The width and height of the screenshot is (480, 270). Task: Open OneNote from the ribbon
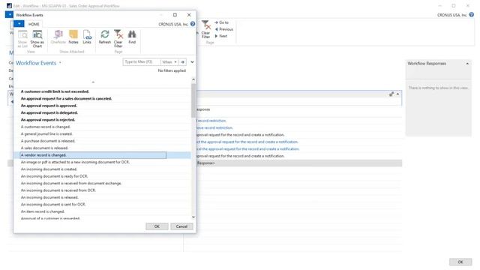[x=58, y=37]
